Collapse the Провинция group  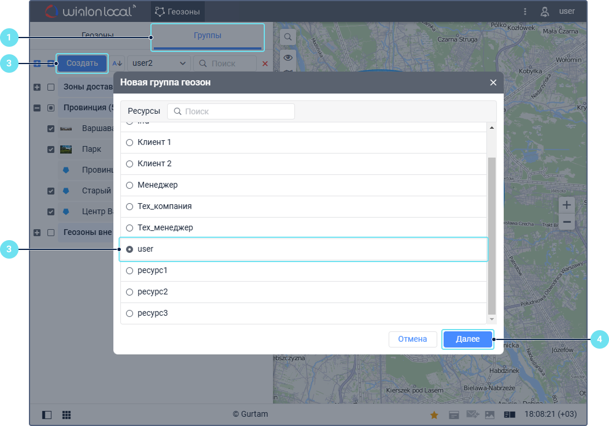pos(37,108)
